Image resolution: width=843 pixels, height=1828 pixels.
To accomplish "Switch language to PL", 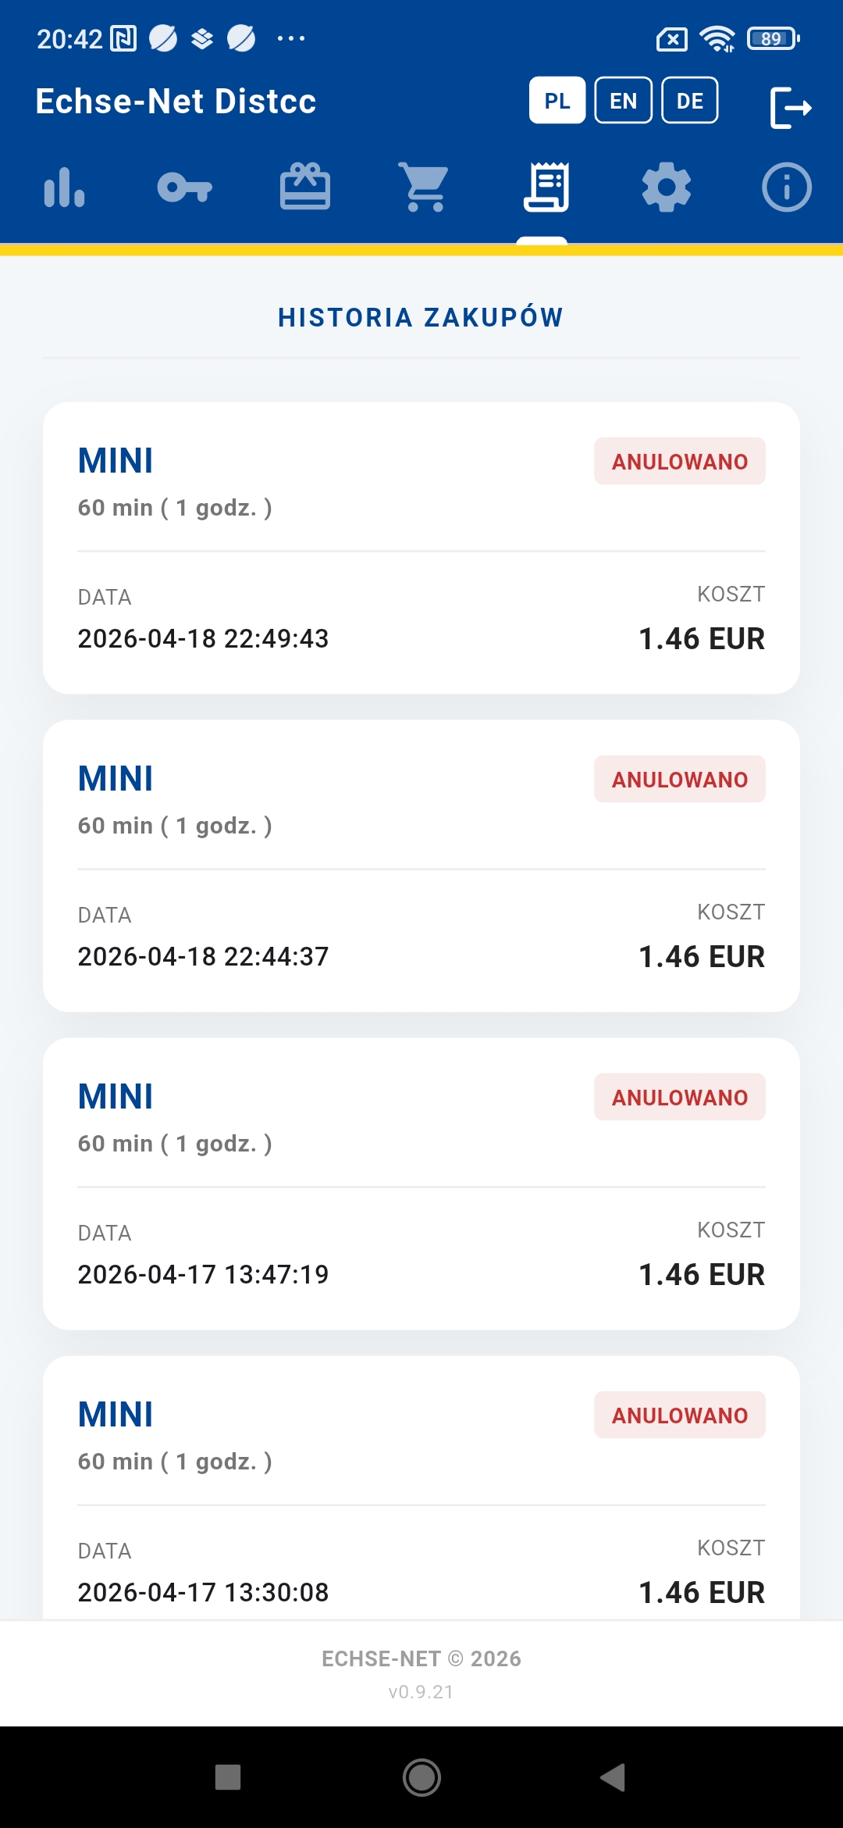I will 557,101.
